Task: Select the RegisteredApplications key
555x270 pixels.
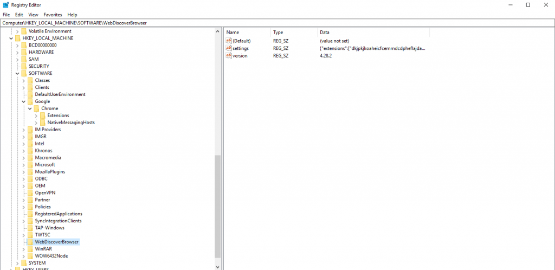Action: 59,214
